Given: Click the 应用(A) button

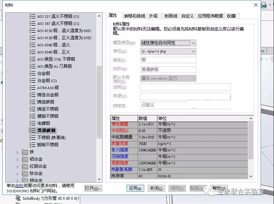Looking at the screenshot, I should tap(135, 188).
